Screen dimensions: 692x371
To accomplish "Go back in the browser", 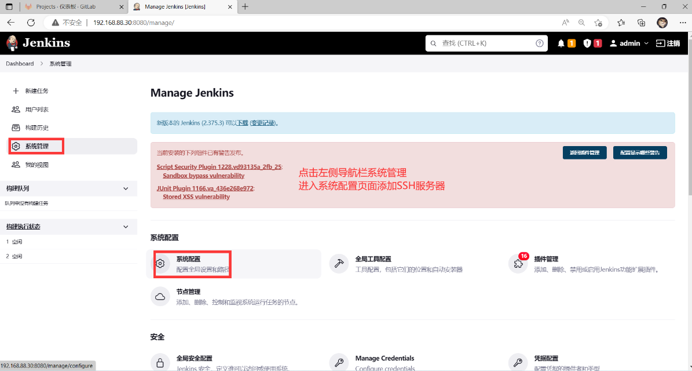I will click(x=11, y=23).
